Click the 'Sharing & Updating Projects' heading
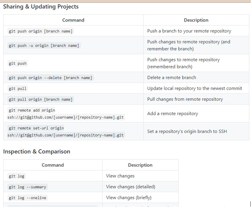 tap(41, 7)
